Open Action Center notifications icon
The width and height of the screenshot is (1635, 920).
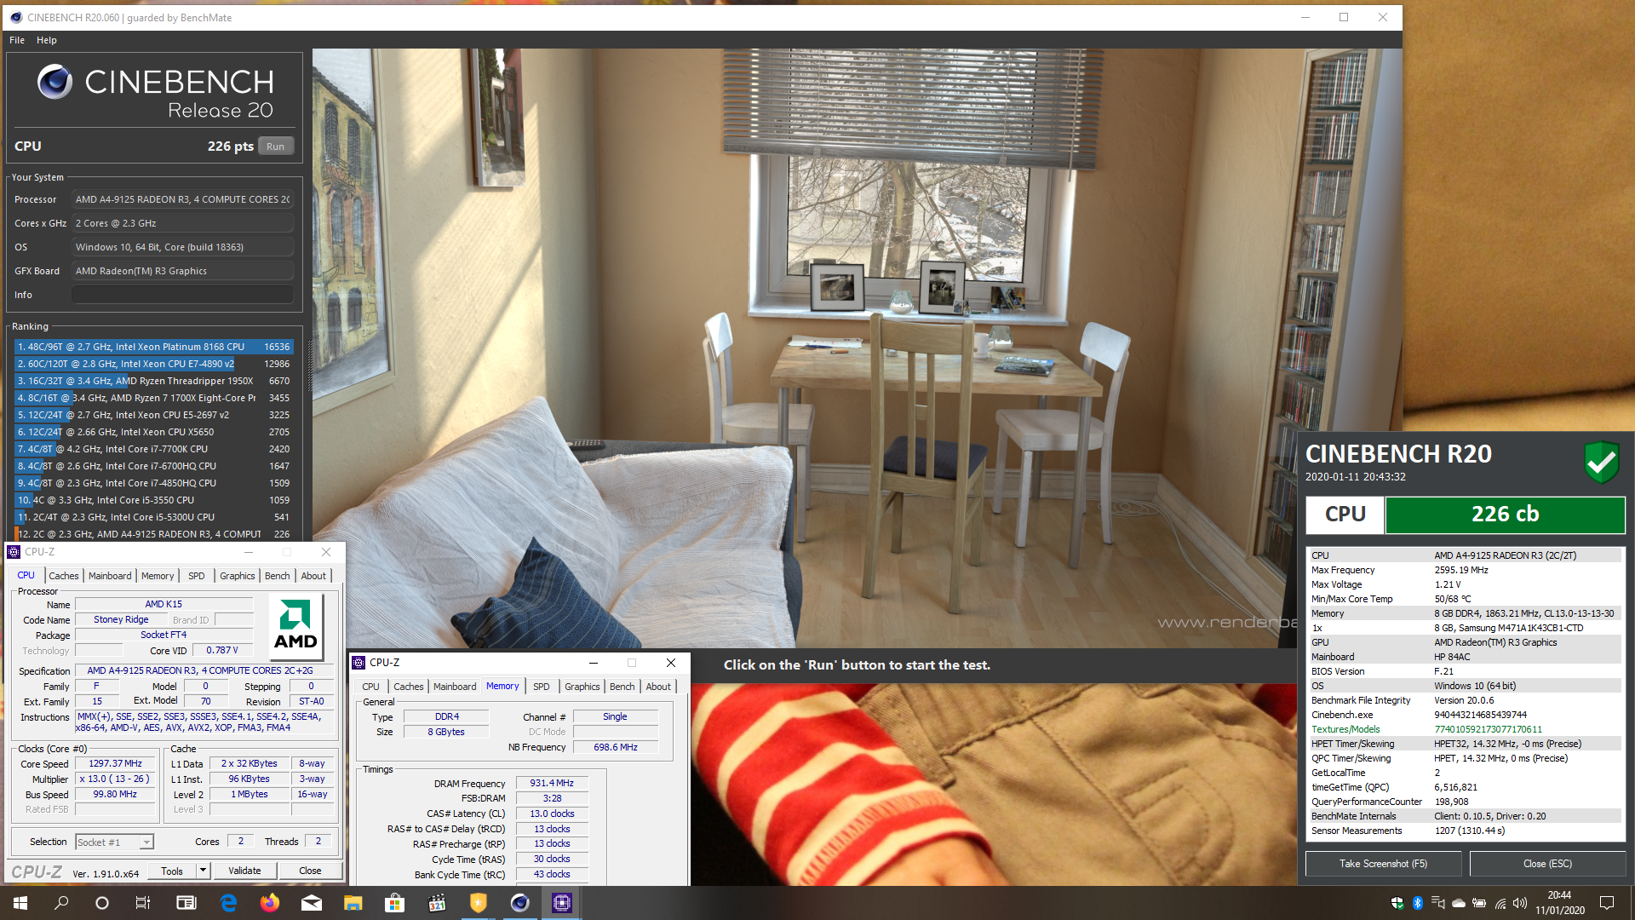[x=1607, y=903]
